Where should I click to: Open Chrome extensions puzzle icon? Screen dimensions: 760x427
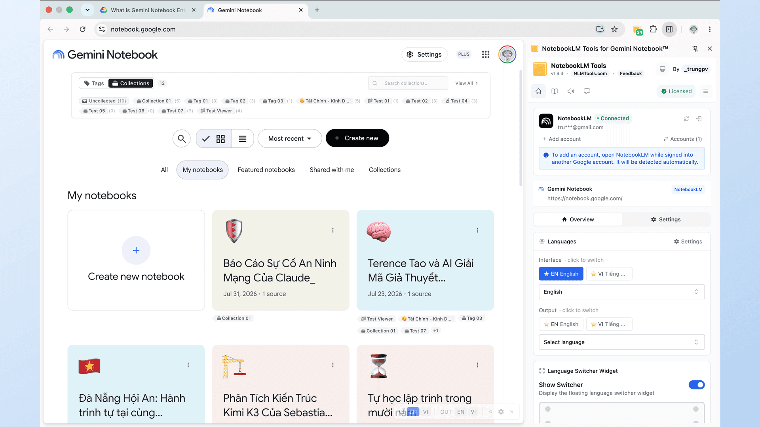coord(654,29)
